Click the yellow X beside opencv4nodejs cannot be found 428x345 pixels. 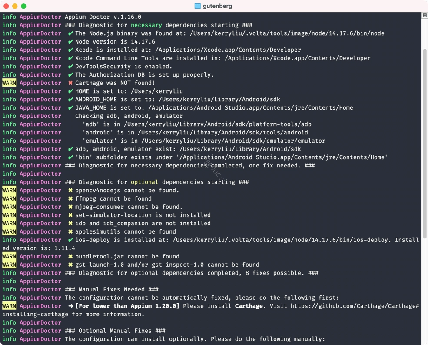70,190
